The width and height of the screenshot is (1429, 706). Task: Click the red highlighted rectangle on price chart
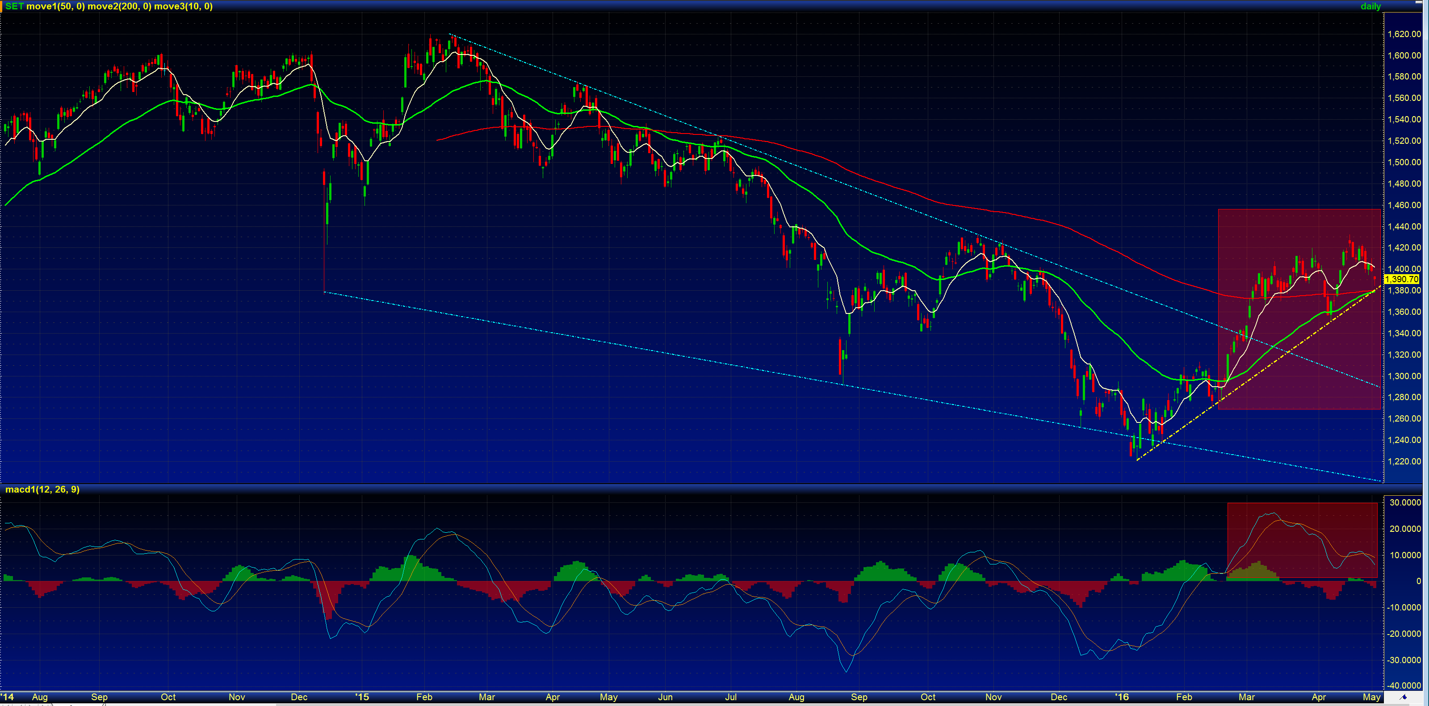pos(1299,309)
